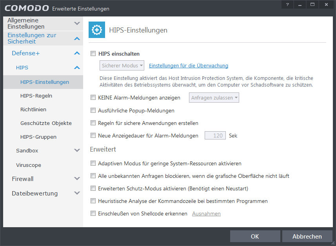The height and width of the screenshot is (246, 336).
Task: Toggle KEINE Alarm-Meldungen anzeigen checkbox
Action: (93, 98)
